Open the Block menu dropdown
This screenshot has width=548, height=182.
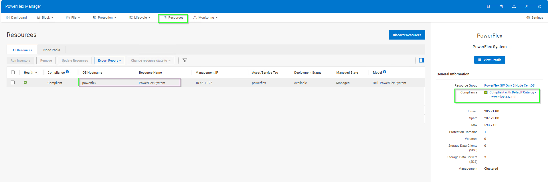45,17
